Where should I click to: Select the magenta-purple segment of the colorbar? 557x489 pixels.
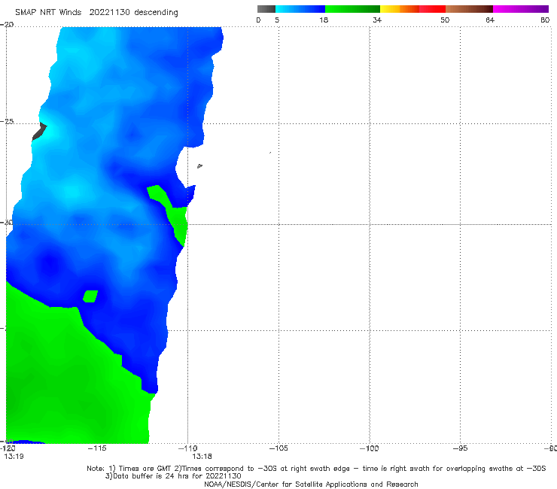tap(521, 9)
